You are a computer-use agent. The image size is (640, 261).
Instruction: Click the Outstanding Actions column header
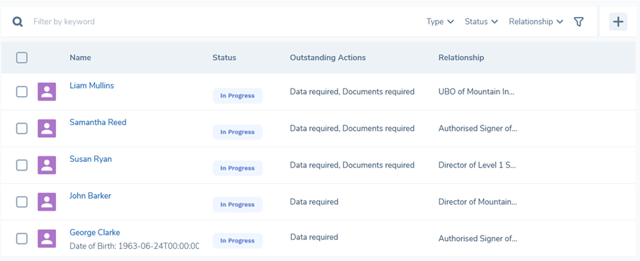(x=327, y=57)
